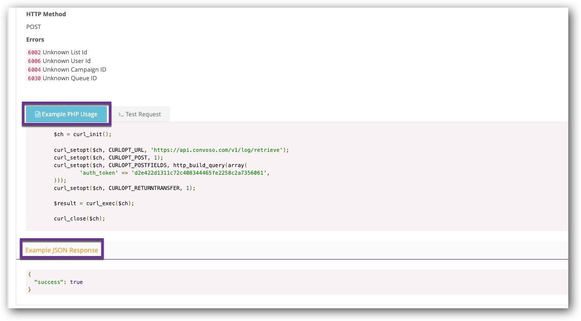Click the Errors heading

(x=35, y=40)
